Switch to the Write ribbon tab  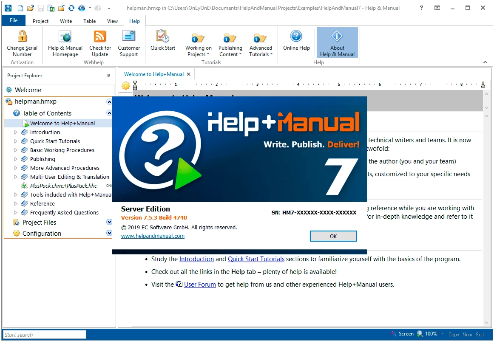[66, 21]
